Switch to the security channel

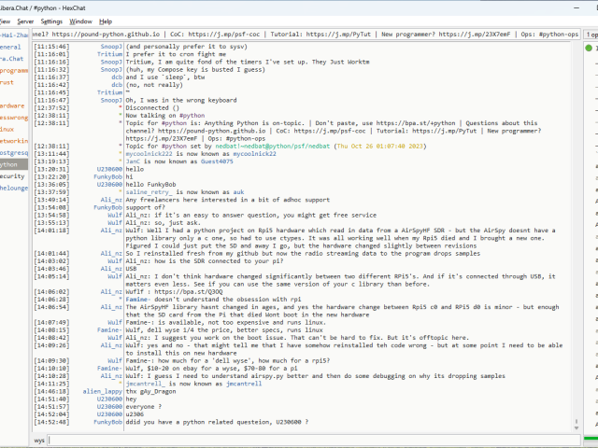click(12, 175)
